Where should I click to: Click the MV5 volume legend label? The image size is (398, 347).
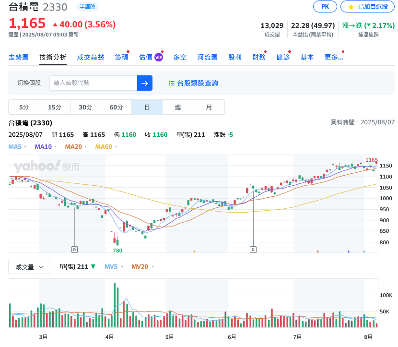[111, 267]
